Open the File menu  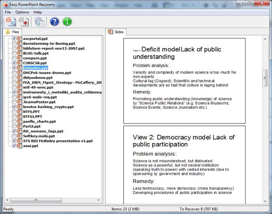8,12
